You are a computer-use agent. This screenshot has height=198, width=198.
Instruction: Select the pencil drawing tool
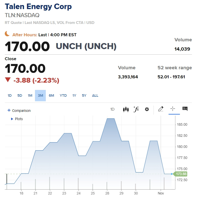(161, 109)
